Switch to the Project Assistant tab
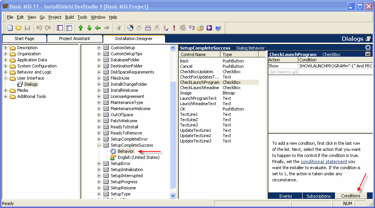This screenshot has width=375, height=208. pos(74,38)
